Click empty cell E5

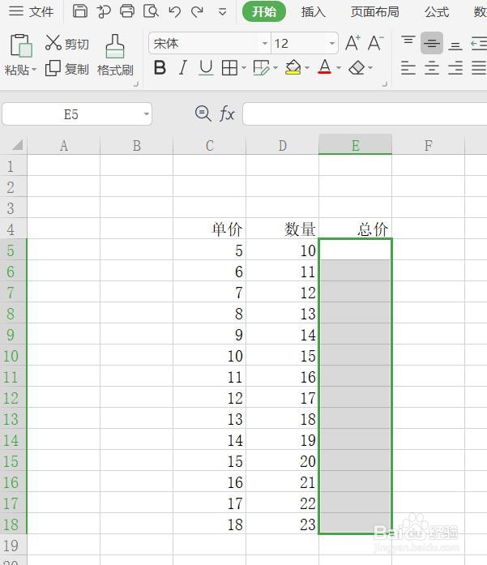click(355, 250)
